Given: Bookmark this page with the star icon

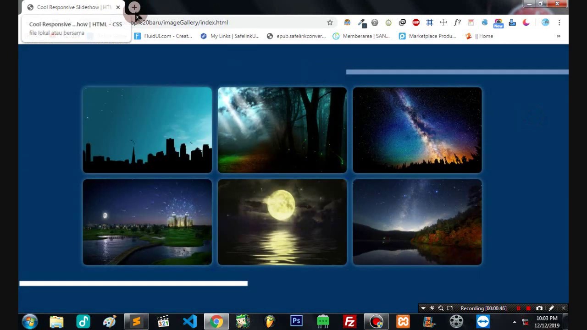Looking at the screenshot, I should point(330,22).
